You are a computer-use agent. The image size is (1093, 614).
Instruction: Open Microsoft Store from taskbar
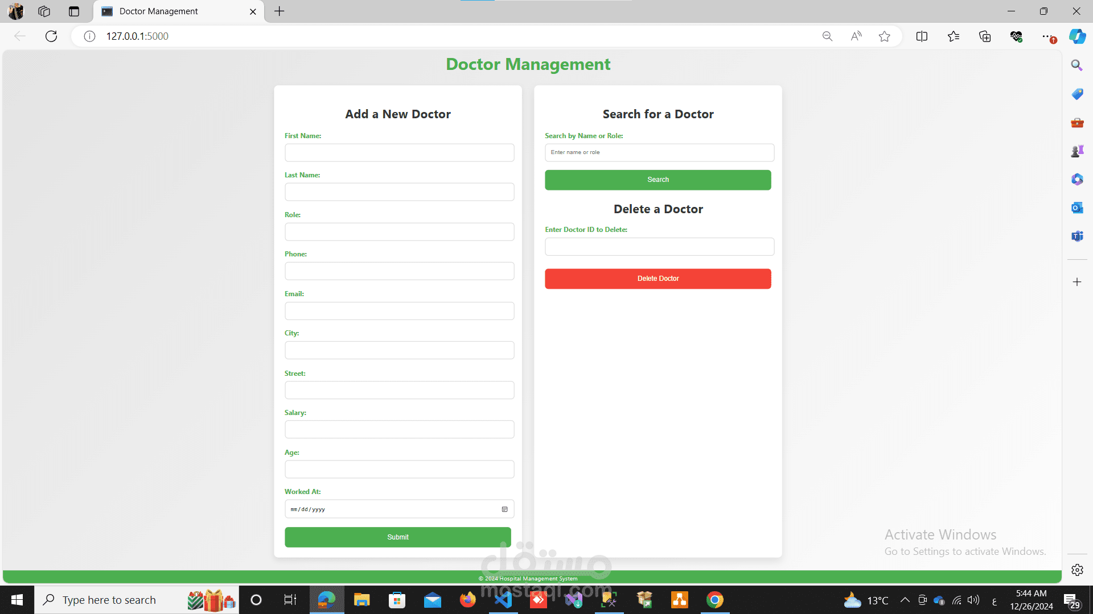397,600
